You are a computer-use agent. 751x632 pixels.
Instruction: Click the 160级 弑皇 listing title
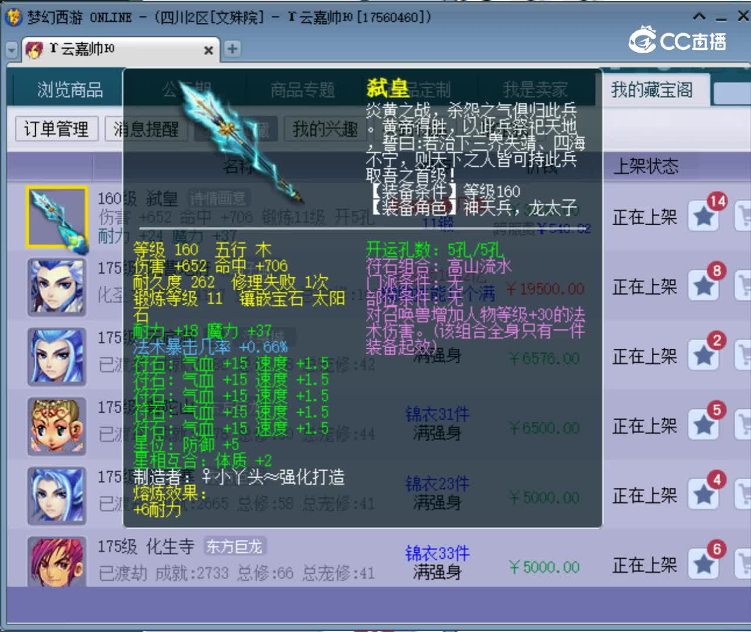click(138, 199)
